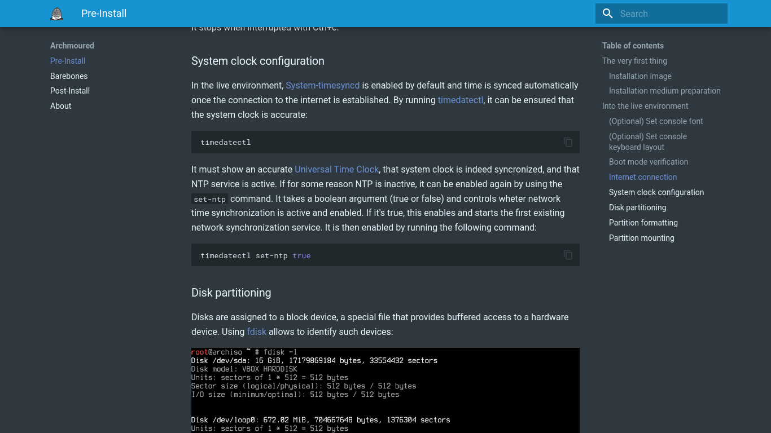The height and width of the screenshot is (433, 771).
Task: Click the fdisk terminal output screenshot
Action: coord(385,390)
